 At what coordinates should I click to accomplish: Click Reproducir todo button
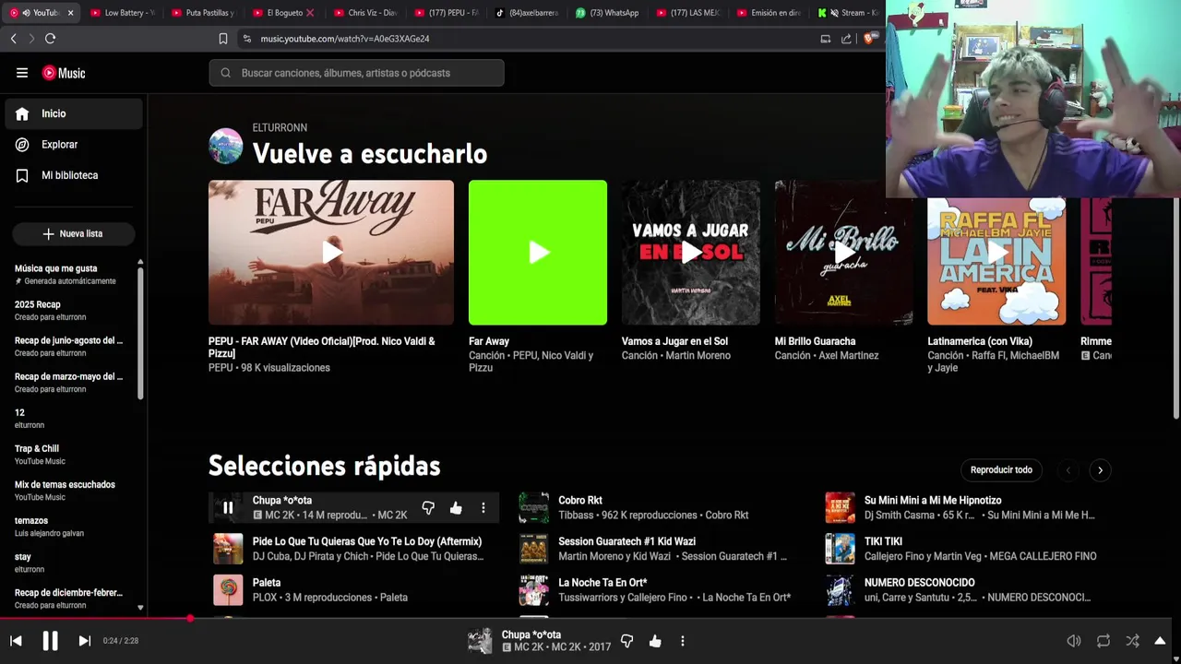1001,470
